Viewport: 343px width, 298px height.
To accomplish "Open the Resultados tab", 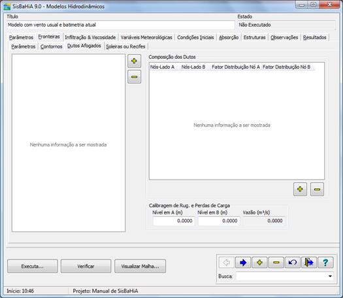I will click(314, 37).
